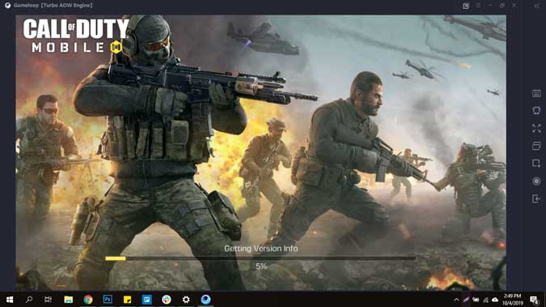Click the Gameloop logo in the title bar
Screen dimensions: 546x307
[7, 6]
